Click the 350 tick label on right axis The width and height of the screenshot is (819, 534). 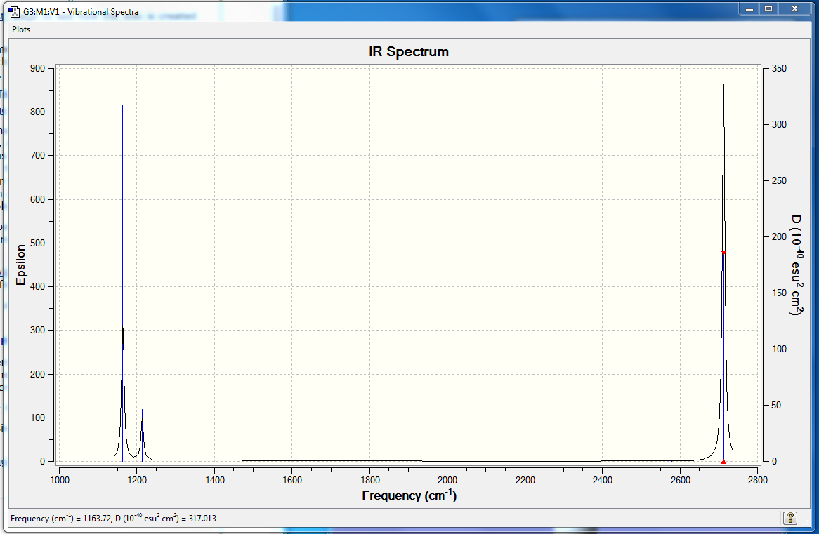click(779, 68)
